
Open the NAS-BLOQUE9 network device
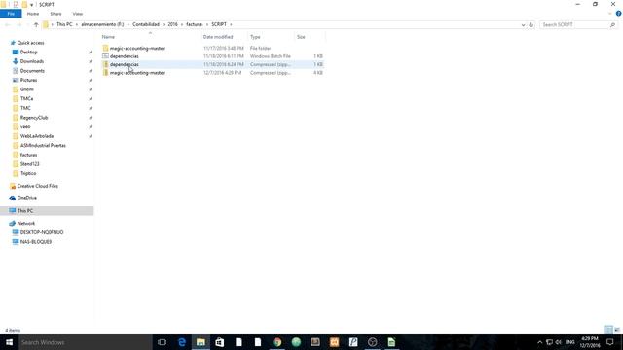[x=36, y=242]
